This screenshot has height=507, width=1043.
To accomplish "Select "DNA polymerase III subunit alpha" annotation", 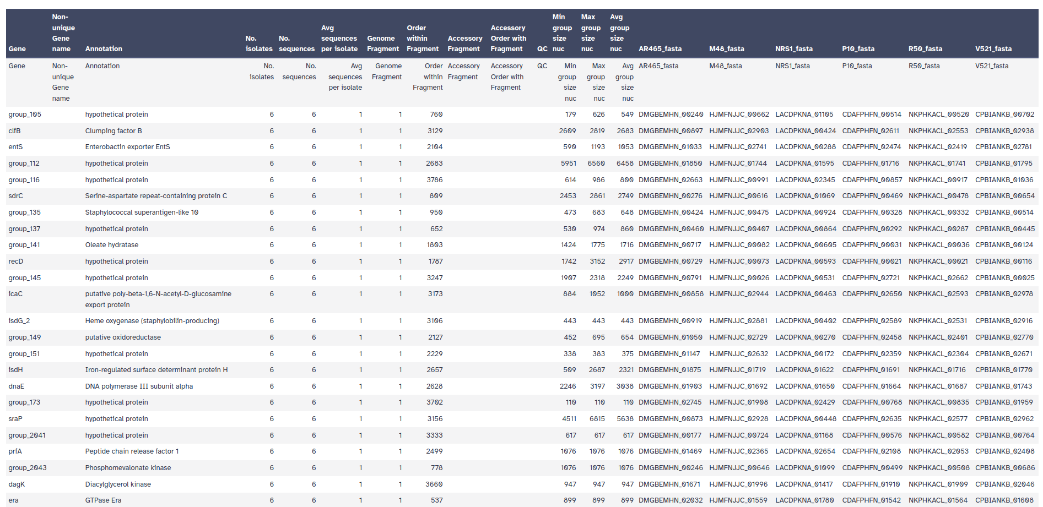I will (x=139, y=386).
